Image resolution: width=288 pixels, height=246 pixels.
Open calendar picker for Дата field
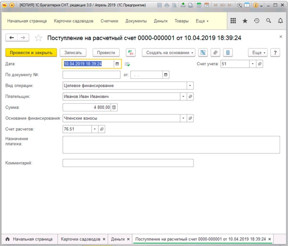click(117, 64)
